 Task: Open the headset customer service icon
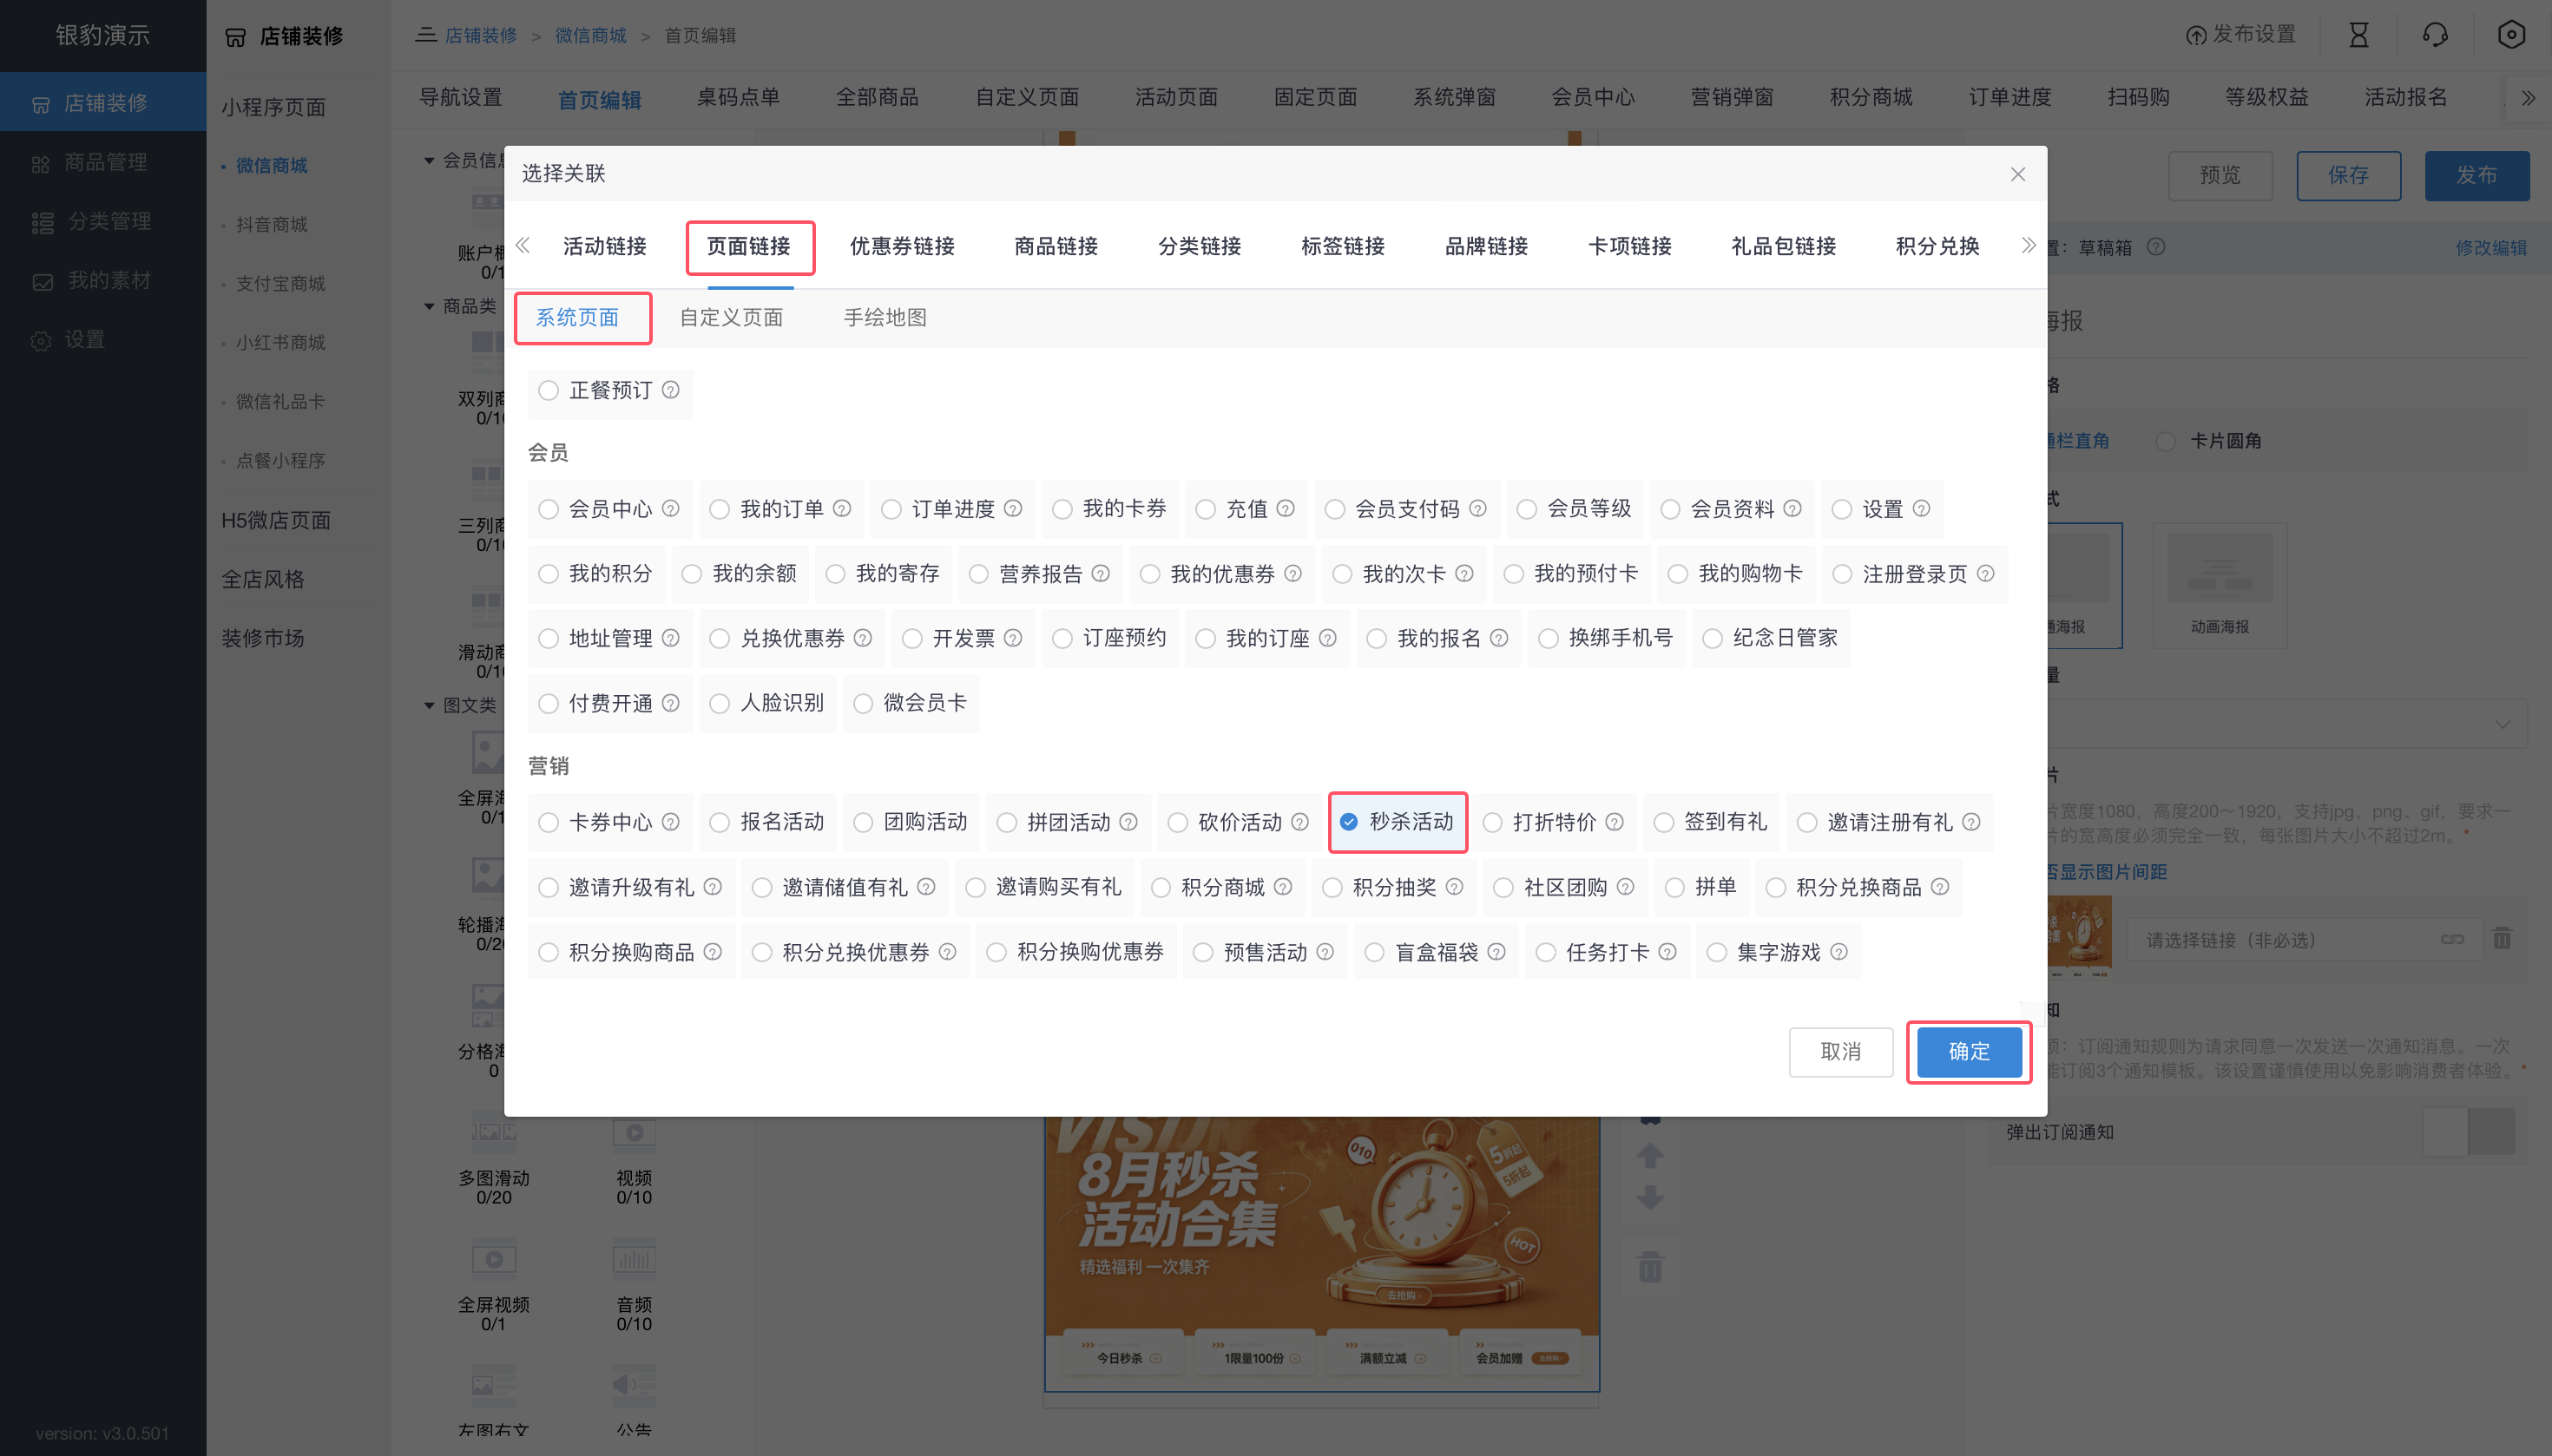pyautogui.click(x=2435, y=36)
